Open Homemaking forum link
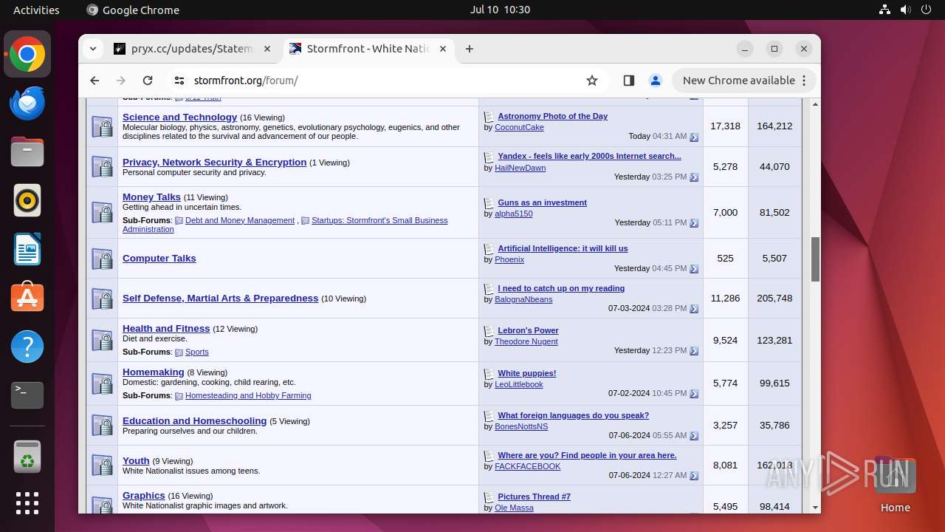 point(154,372)
